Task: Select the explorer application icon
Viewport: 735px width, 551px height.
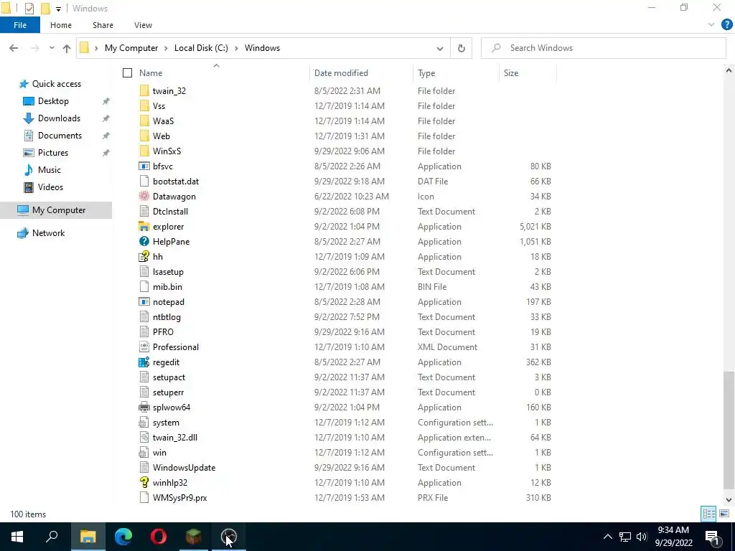Action: (144, 226)
